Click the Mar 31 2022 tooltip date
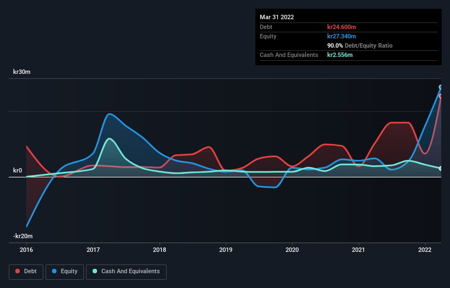This screenshot has width=450, height=288. [x=277, y=17]
